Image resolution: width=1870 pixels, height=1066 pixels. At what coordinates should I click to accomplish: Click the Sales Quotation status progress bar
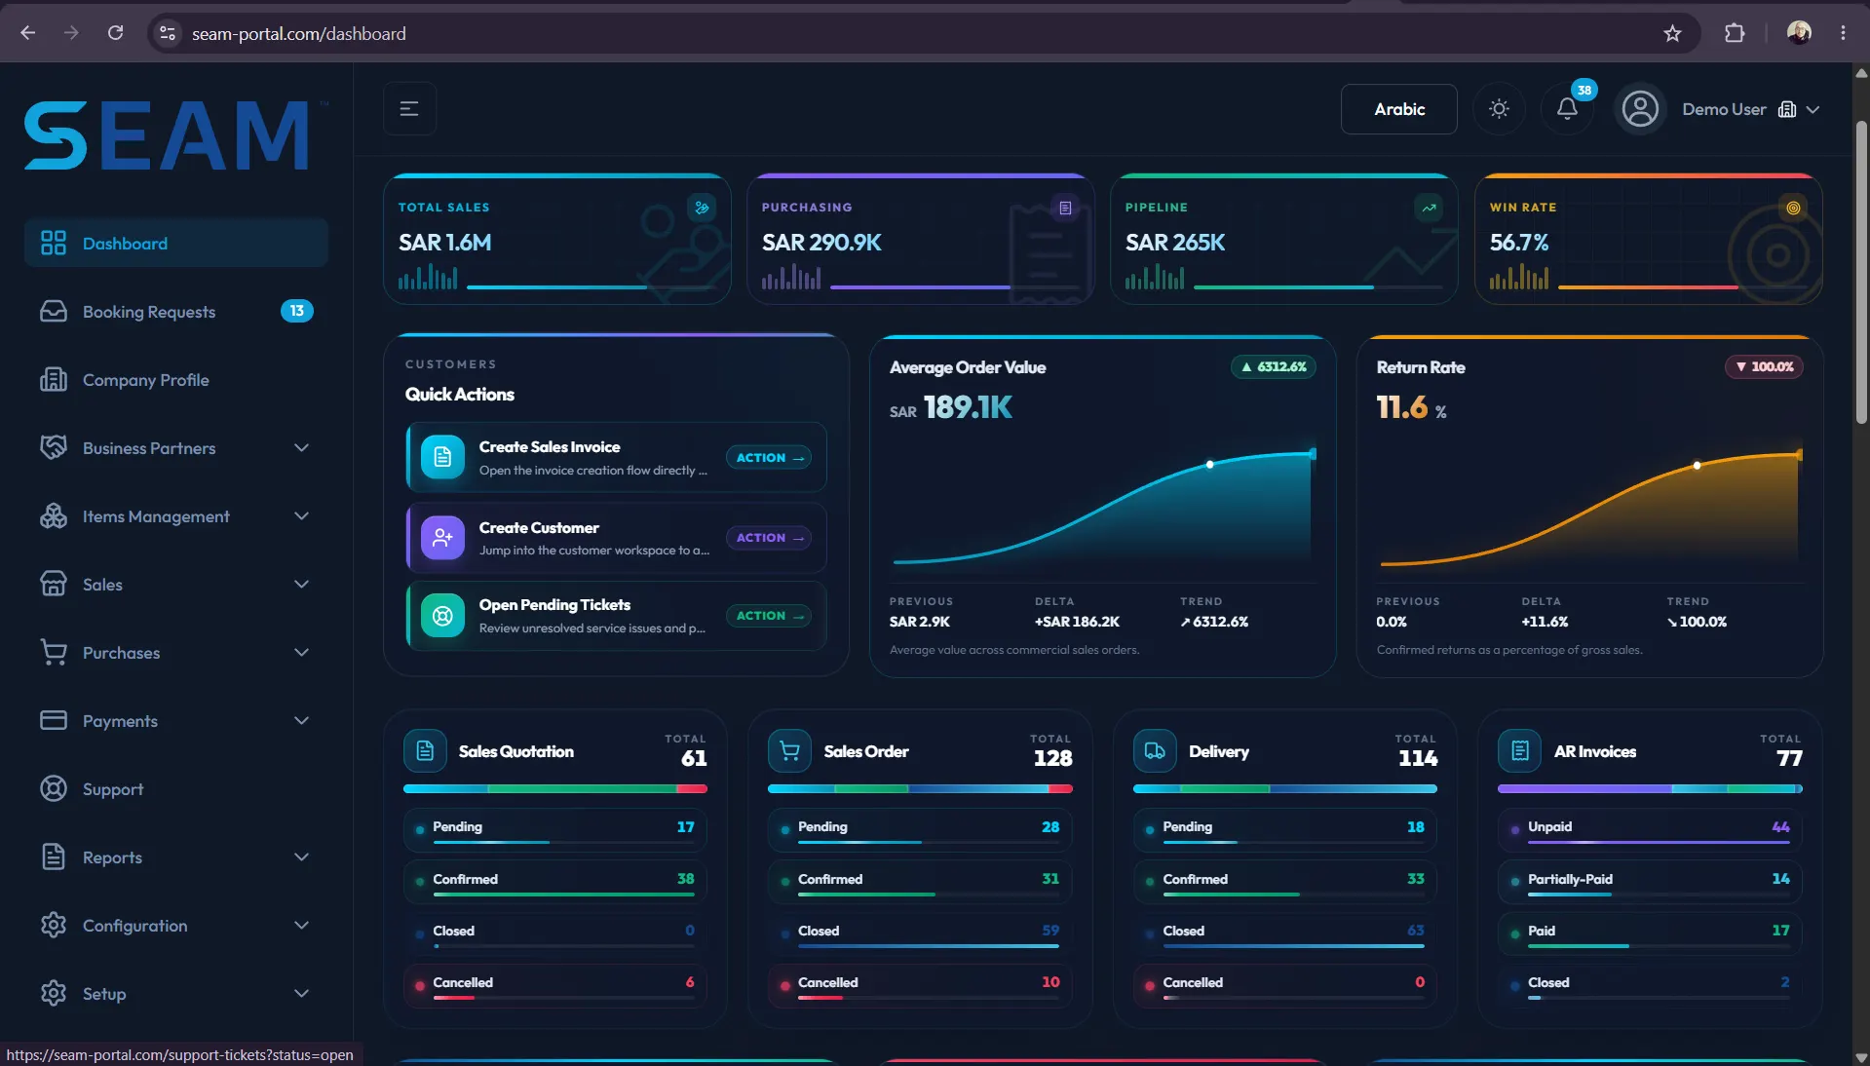coord(555,789)
